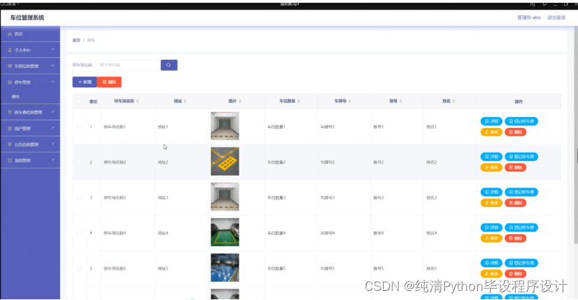Screen dimensions: 578x300
Task: Open the yellow-marking thumbnail in row 2
Action: (x=225, y=162)
